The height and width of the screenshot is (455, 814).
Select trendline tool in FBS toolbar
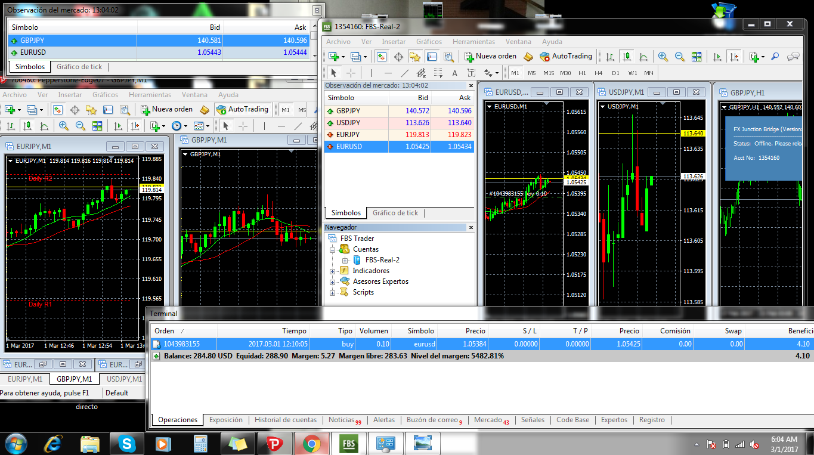[405, 73]
